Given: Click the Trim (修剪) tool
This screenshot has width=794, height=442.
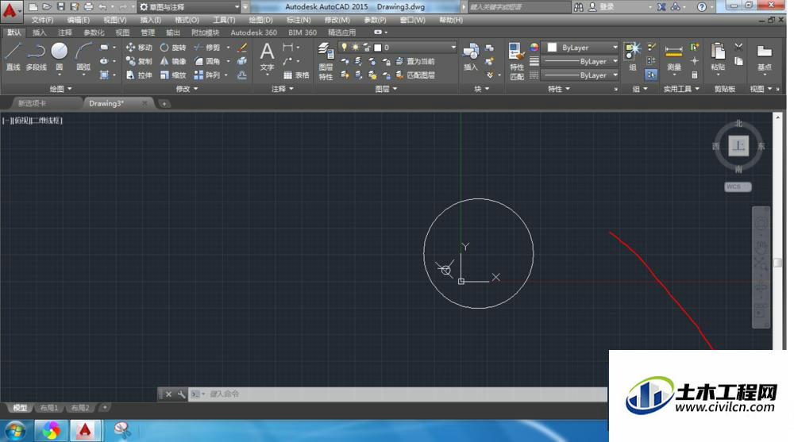Looking at the screenshot, I should [x=207, y=48].
